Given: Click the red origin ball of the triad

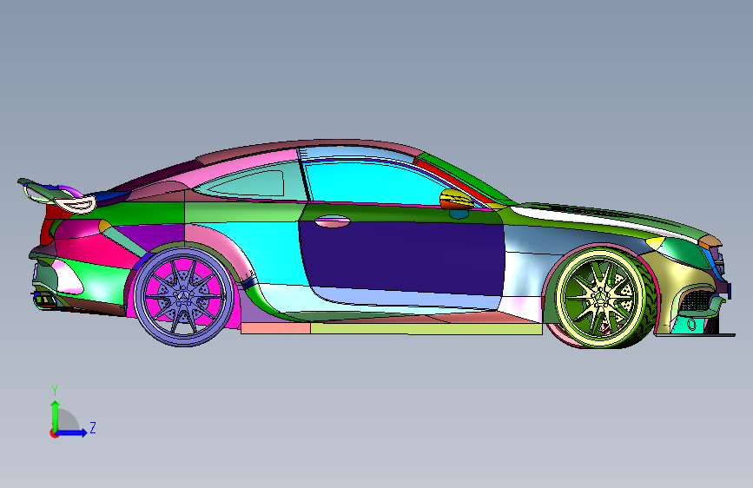Looking at the screenshot, I should click(54, 433).
